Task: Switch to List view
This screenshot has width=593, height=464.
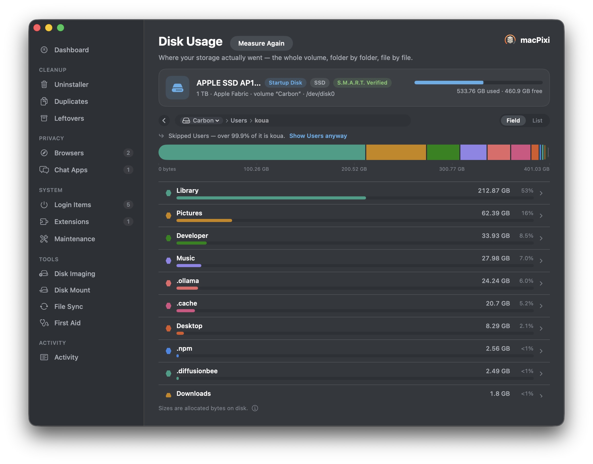Action: pyautogui.click(x=537, y=120)
